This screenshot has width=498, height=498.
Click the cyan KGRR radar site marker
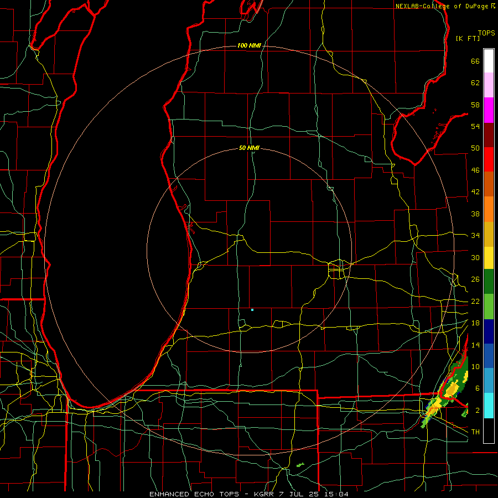coord(252,310)
